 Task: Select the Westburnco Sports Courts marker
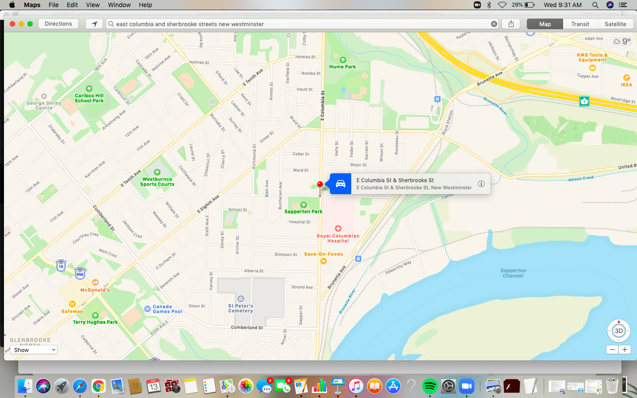157,172
